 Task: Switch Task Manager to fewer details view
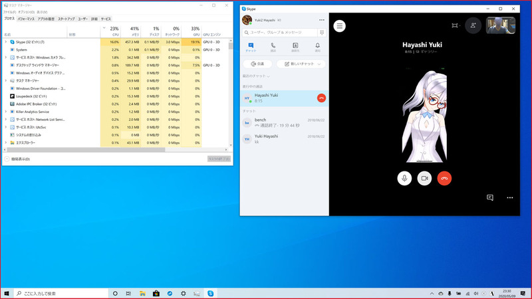[x=18, y=159]
